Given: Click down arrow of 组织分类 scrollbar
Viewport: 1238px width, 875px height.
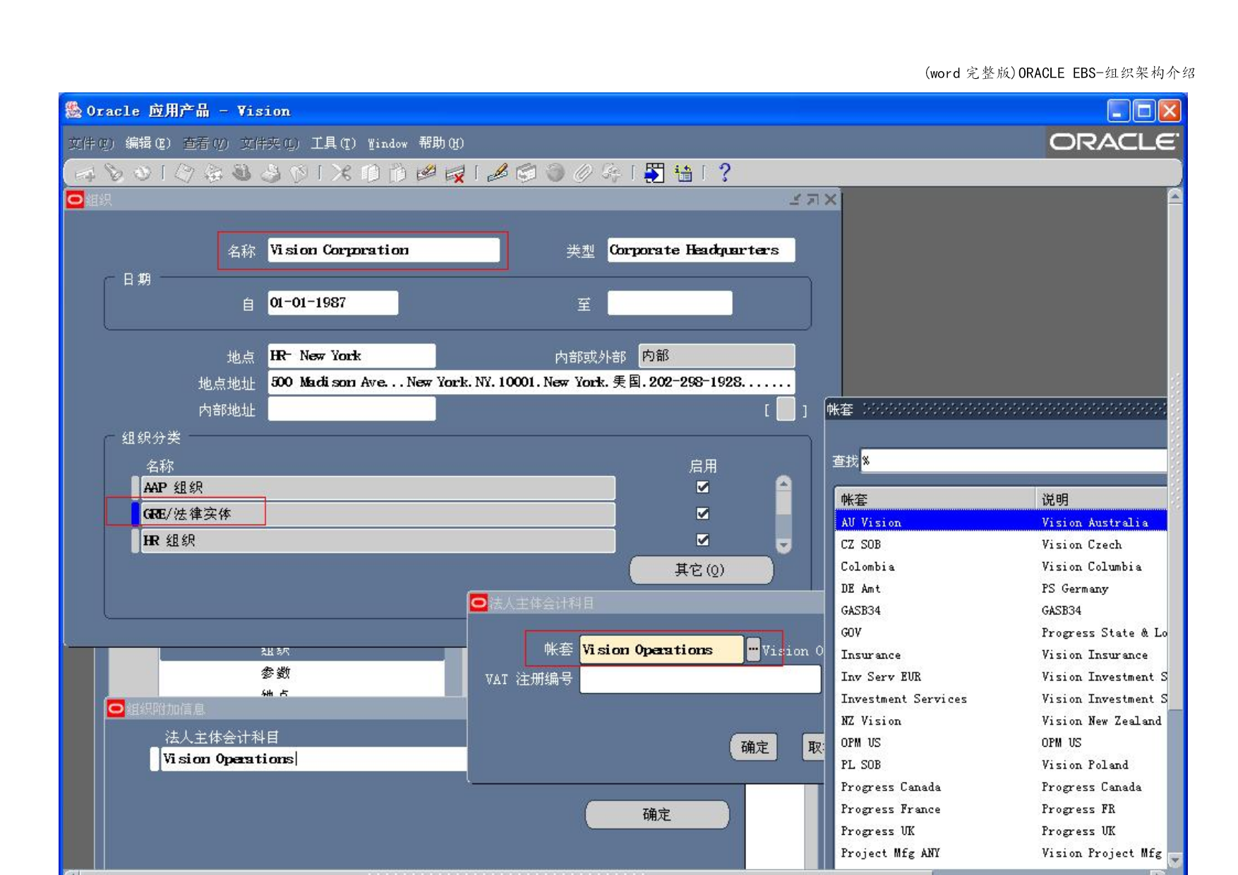Looking at the screenshot, I should click(783, 545).
